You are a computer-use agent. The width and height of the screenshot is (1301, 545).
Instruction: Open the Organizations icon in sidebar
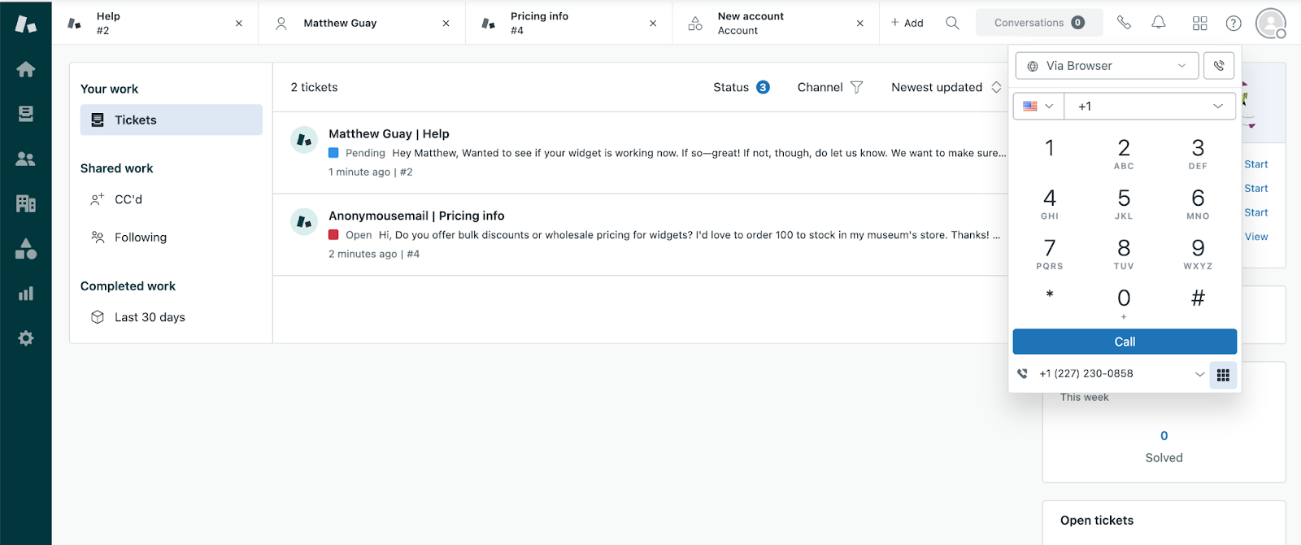[26, 203]
